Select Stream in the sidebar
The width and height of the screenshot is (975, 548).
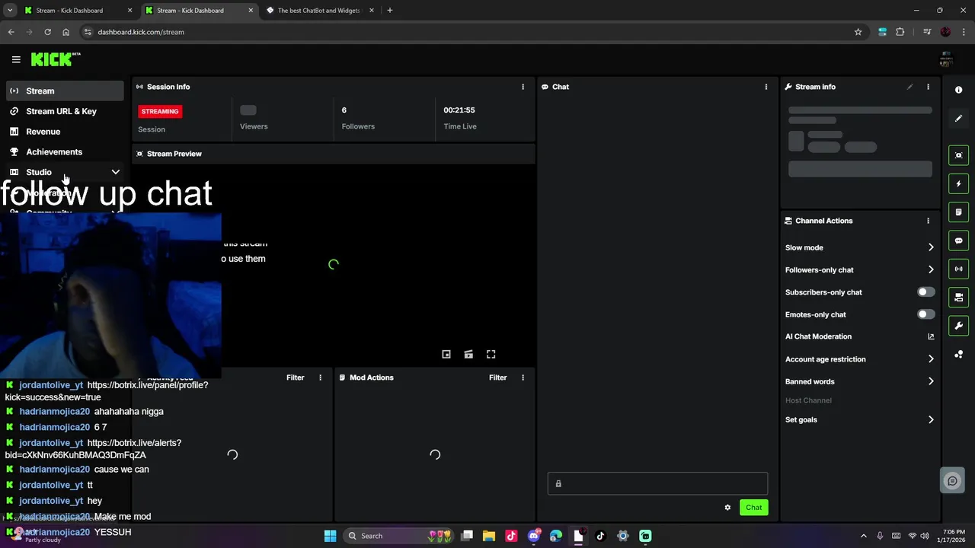pos(66,91)
